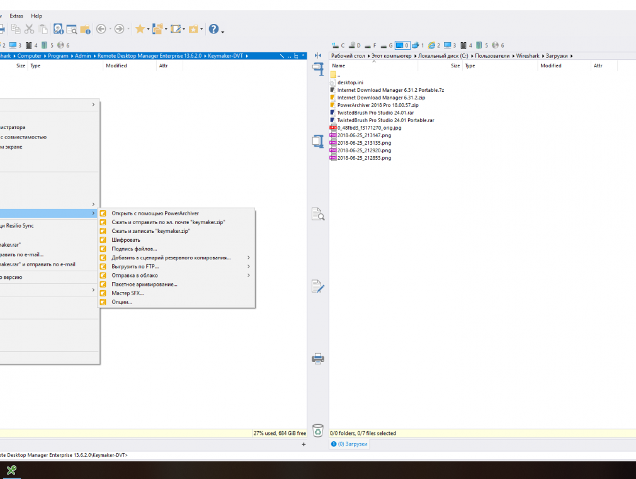The height and width of the screenshot is (479, 636).
Task: Open the dropdown arrow next to folder tree icon
Action: coord(166,29)
